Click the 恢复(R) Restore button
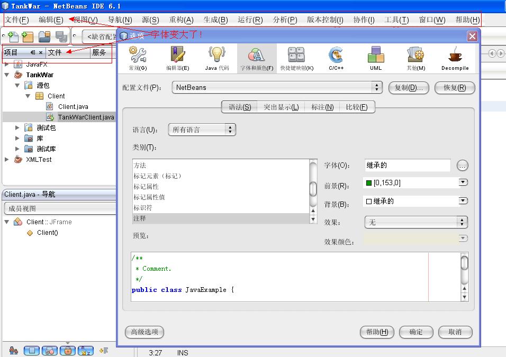The height and width of the screenshot is (357, 506). pos(455,88)
